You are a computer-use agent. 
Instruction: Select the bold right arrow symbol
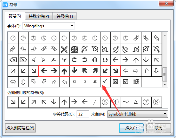click(x=54, y=71)
